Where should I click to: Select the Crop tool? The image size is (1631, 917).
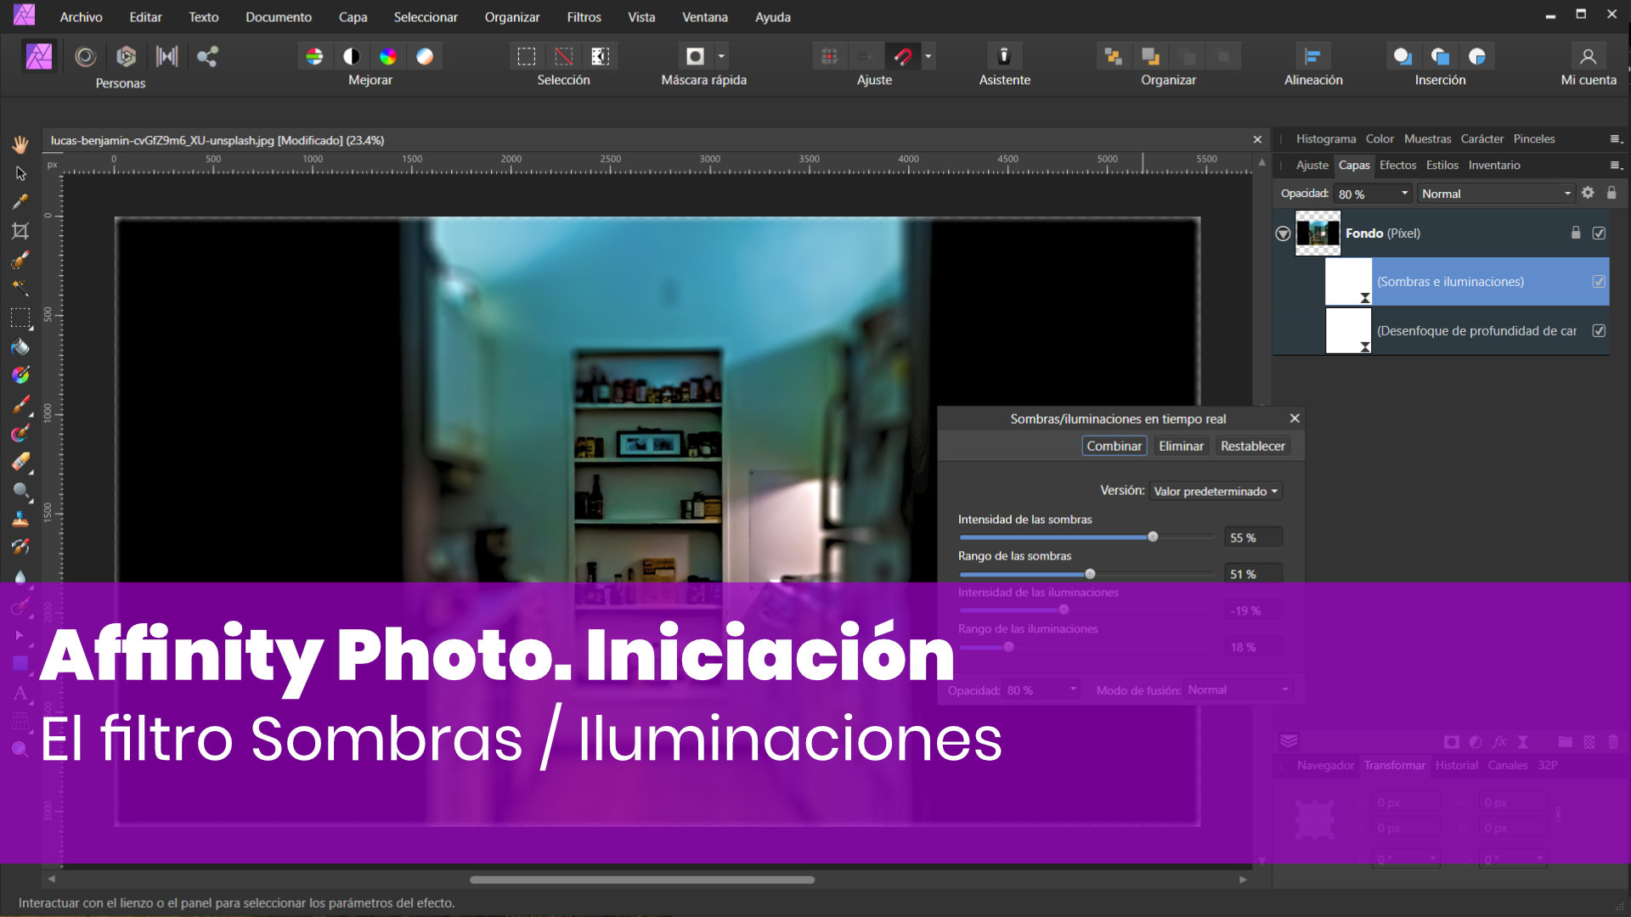pos(20,231)
